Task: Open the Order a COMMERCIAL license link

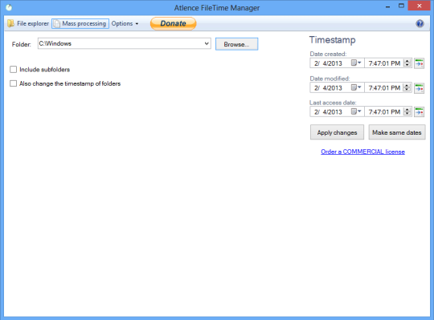Action: pos(362,152)
